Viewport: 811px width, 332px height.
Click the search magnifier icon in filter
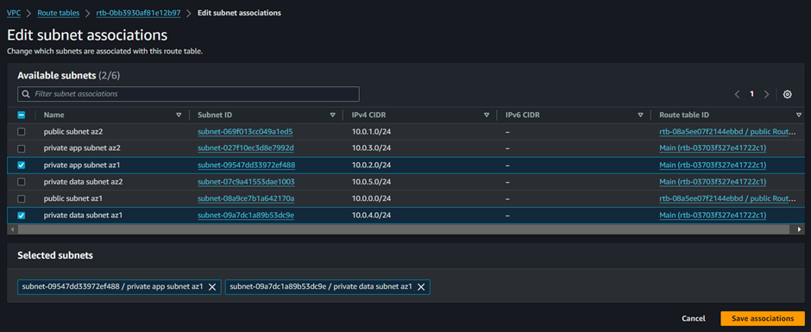[x=26, y=94]
